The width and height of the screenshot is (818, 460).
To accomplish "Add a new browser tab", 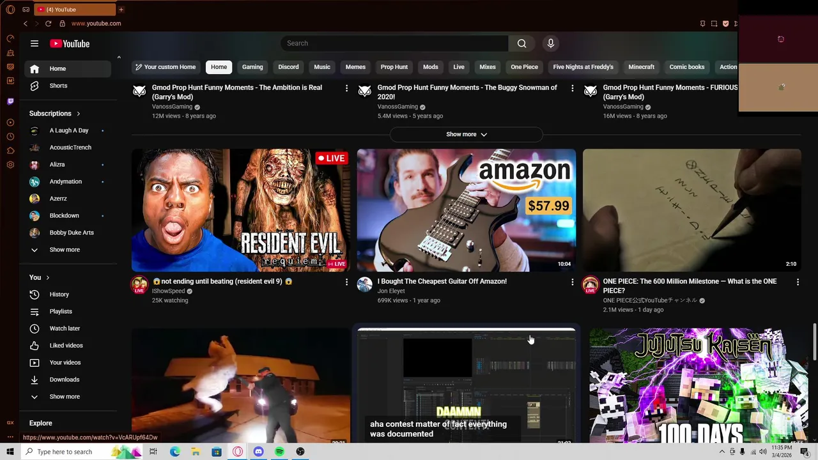I will 121,10.
